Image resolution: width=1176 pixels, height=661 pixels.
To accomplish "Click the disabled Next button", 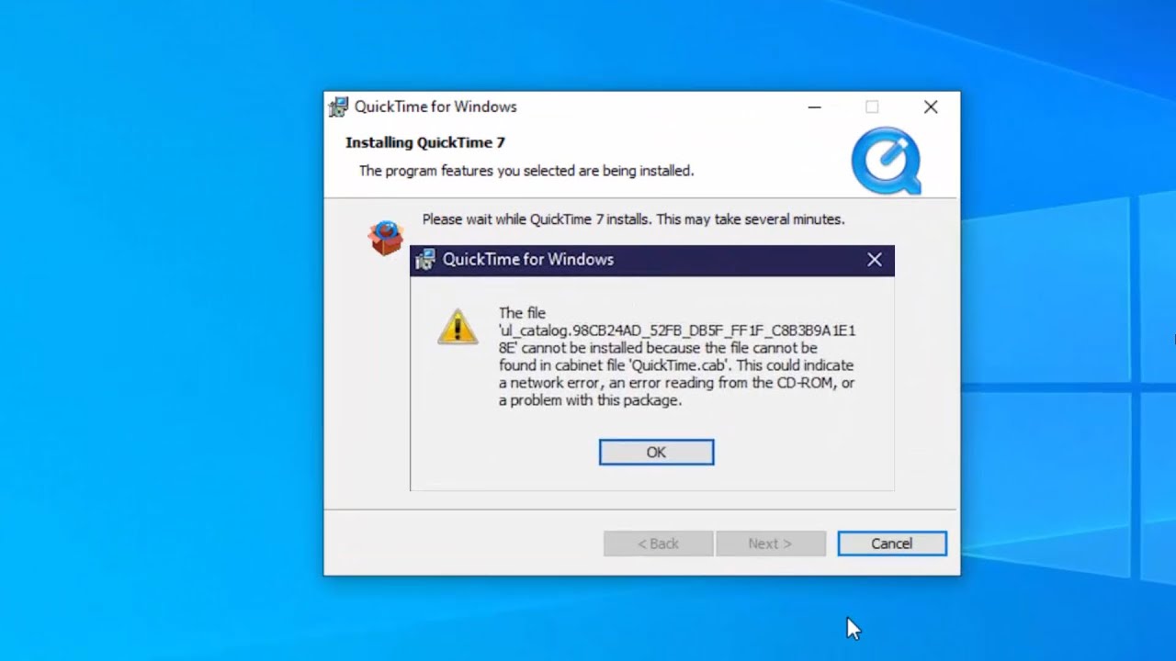I will click(770, 543).
